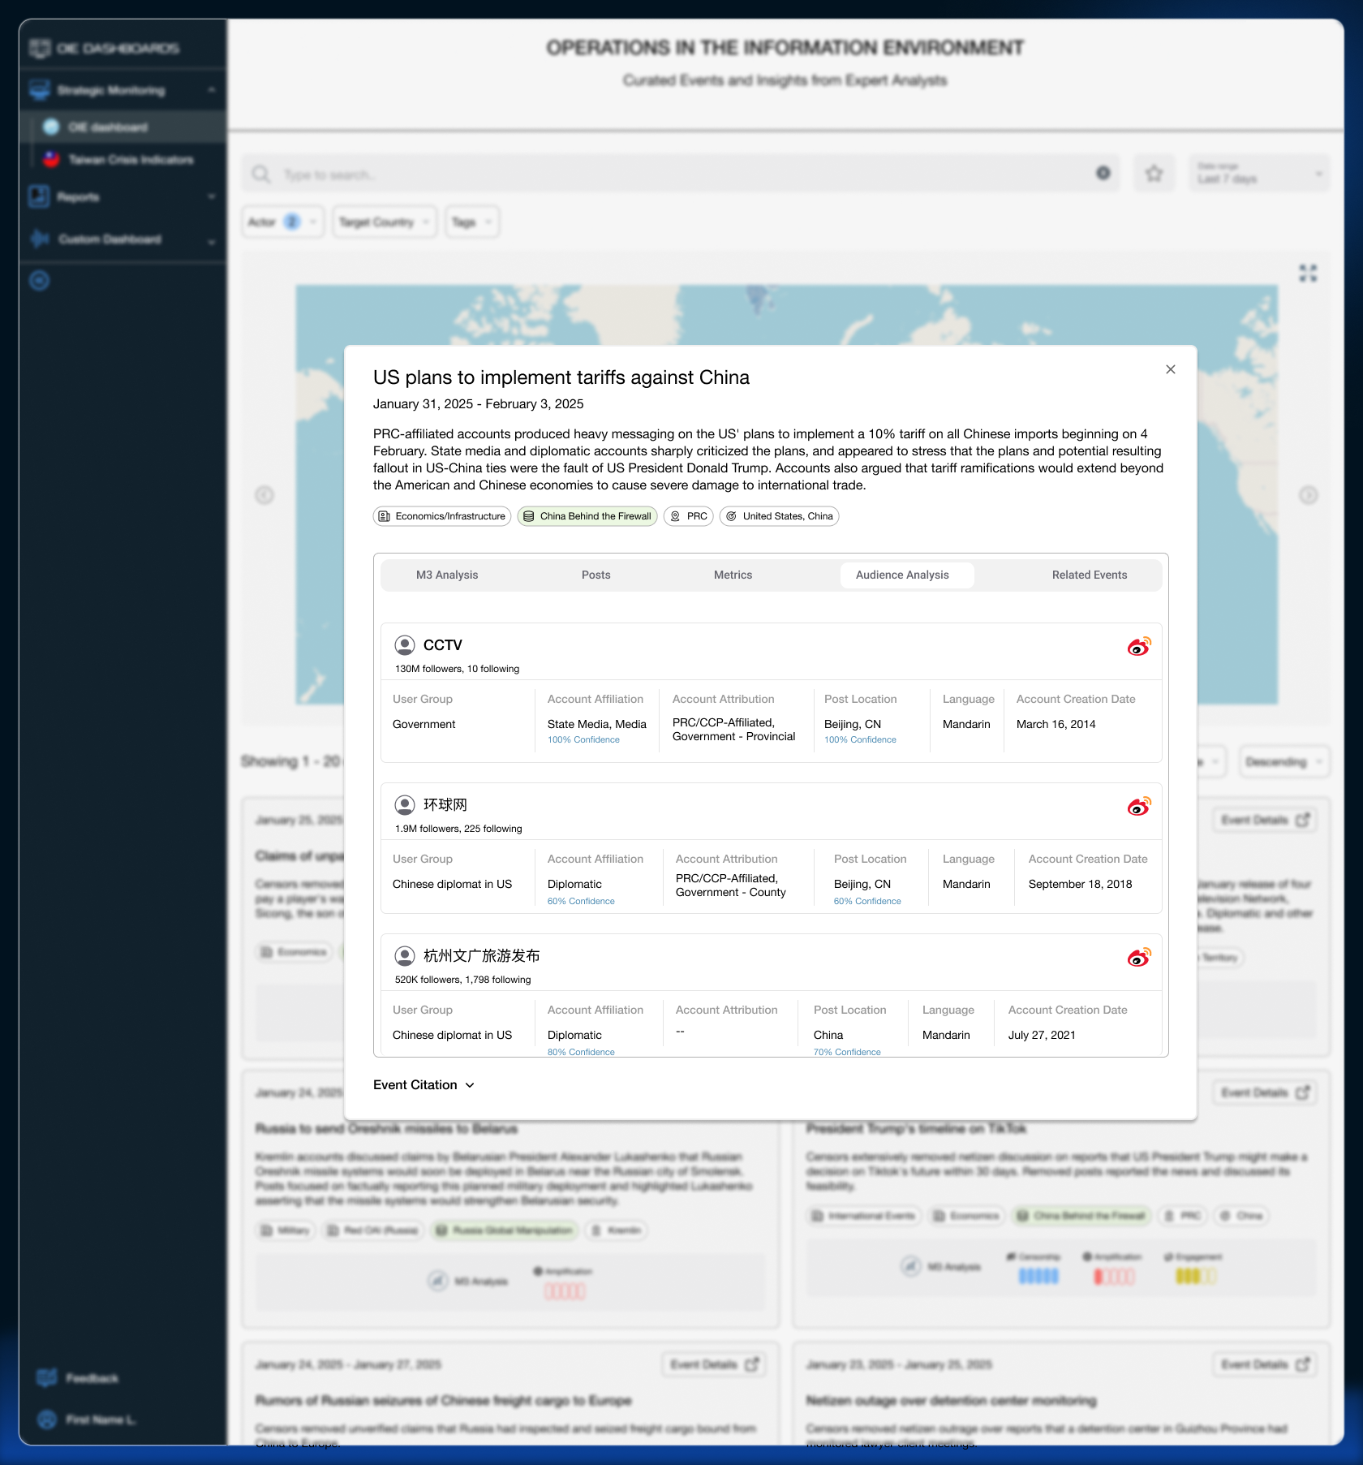Expand the Event Citation section
The image size is (1363, 1465).
424,1085
